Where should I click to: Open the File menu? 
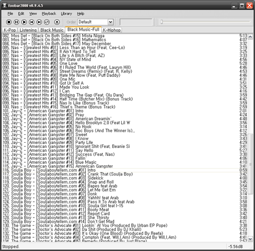[10, 14]
